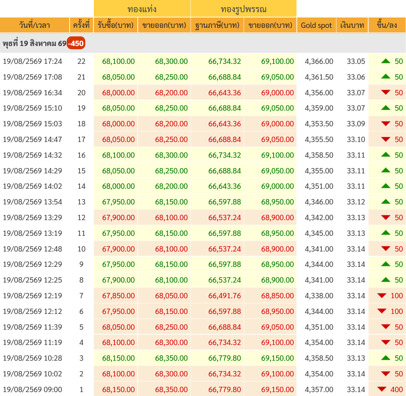This screenshot has height=396, width=406.
Task: Click the red down arrow at 12:19
Action: point(382,295)
